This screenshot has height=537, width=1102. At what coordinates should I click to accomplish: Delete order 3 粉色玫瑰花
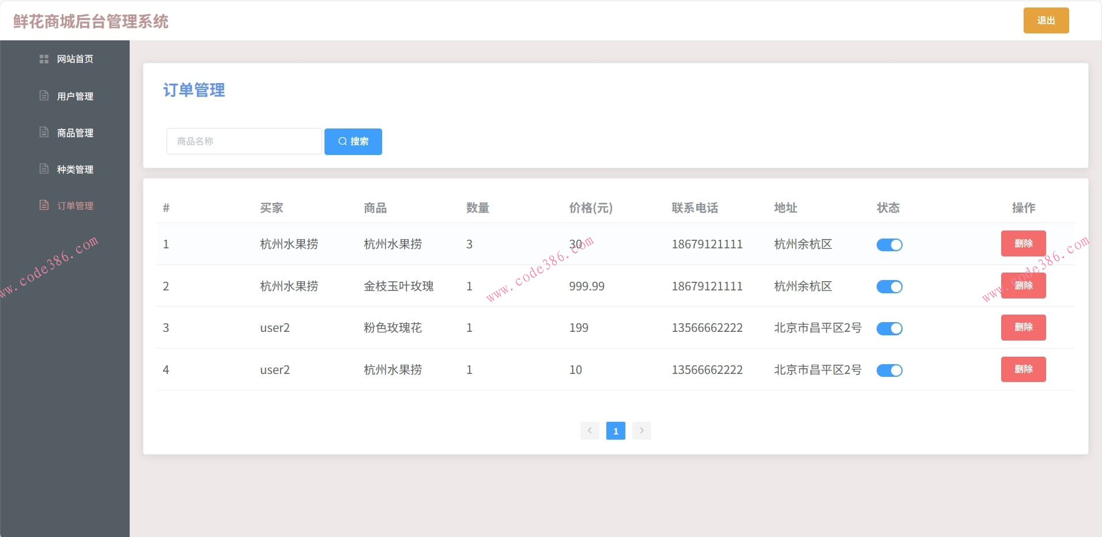(x=1023, y=328)
